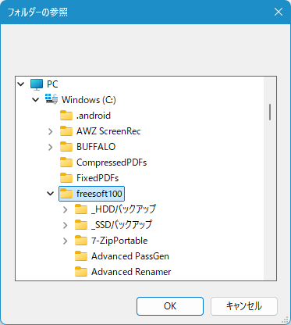The height and width of the screenshot is (325, 291).
Task: Collapse the freesoft100 folder
Action: [51, 194]
